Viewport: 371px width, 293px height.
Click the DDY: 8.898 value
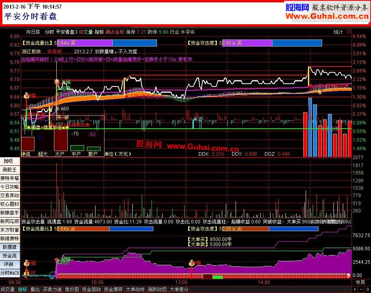point(245,154)
